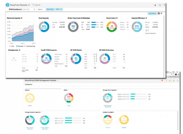This screenshot has height=134, width=183.
Task: Click the Historical Capacity area chart
Action: coord(23,31)
